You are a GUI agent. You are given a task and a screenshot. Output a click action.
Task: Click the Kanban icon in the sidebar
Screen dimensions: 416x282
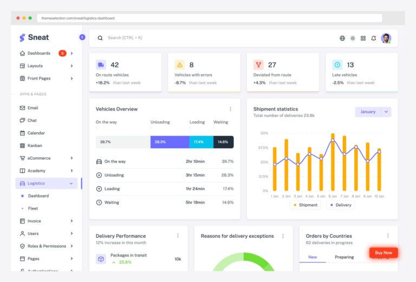(22, 146)
